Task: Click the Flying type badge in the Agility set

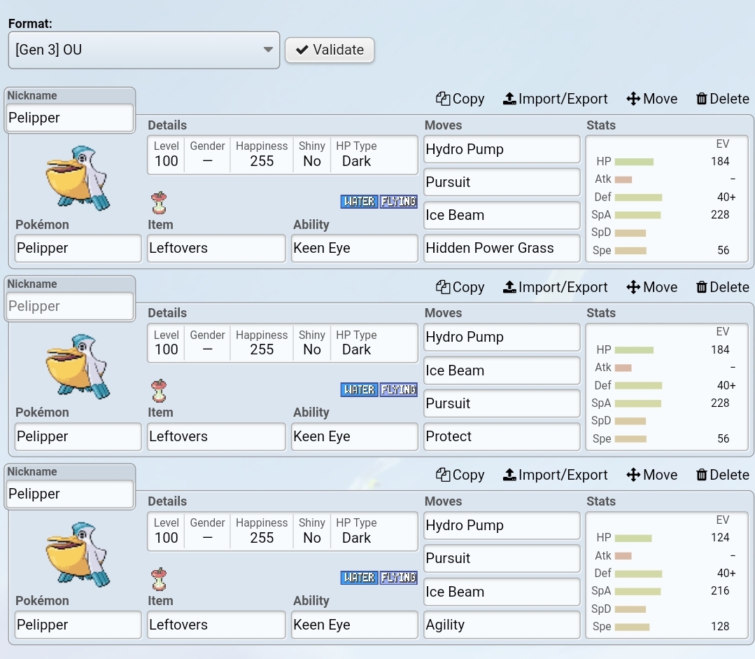Action: 398,578
